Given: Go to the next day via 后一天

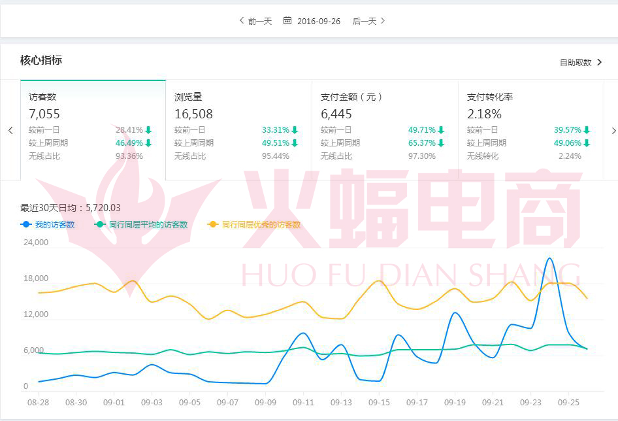Looking at the screenshot, I should pyautogui.click(x=368, y=21).
